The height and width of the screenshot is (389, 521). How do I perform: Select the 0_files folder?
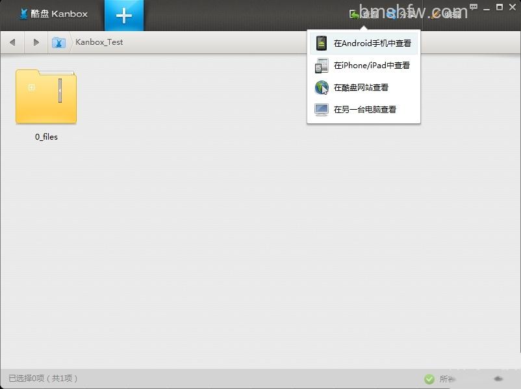[x=46, y=105]
